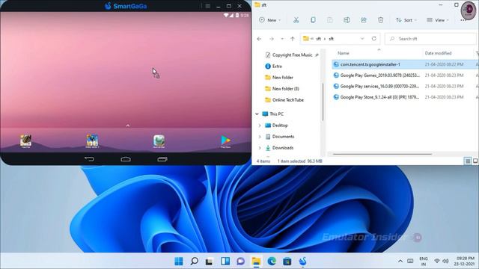Image resolution: width=479 pixels, height=269 pixels.
Task: Expand the address bar history dropdown
Action: [x=362, y=39]
